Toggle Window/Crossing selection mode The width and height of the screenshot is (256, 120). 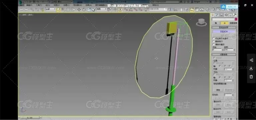click(73, 10)
